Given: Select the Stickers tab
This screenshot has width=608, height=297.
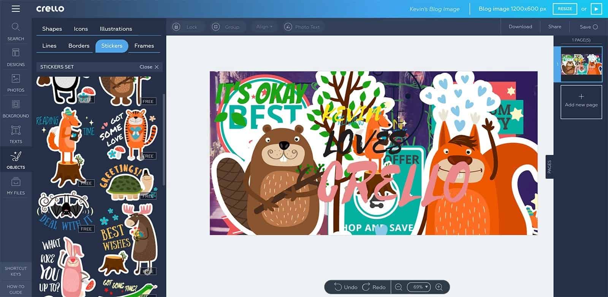Looking at the screenshot, I should [x=112, y=46].
